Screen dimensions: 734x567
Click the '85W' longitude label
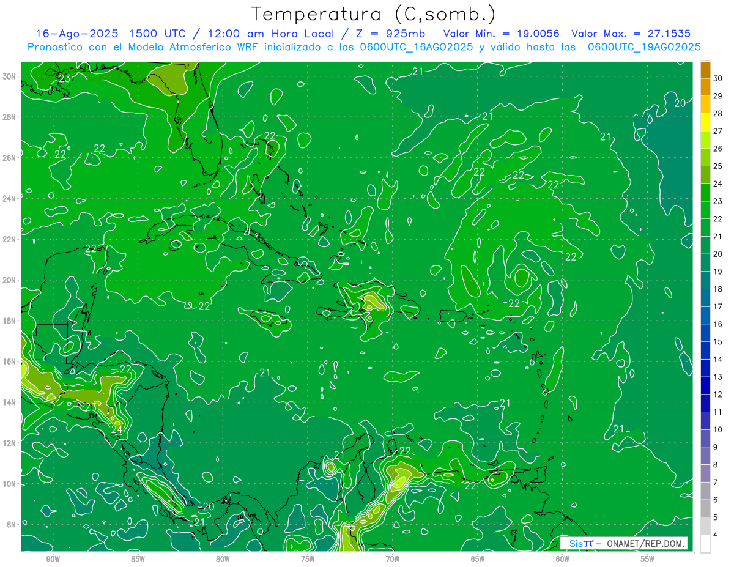pyautogui.click(x=138, y=559)
